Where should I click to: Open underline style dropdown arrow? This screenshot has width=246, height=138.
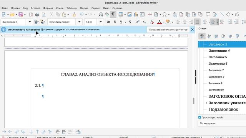pos(125,22)
